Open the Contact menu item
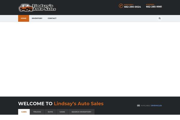 pos(52,18)
